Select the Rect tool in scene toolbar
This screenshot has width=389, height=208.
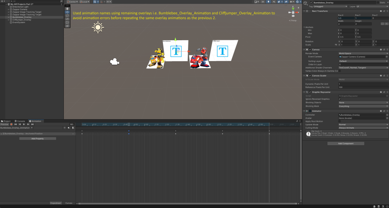pyautogui.click(x=67, y=22)
